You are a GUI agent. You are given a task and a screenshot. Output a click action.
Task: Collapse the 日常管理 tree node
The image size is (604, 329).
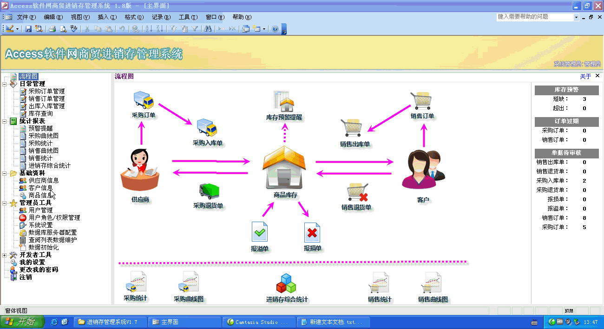[x=5, y=84]
